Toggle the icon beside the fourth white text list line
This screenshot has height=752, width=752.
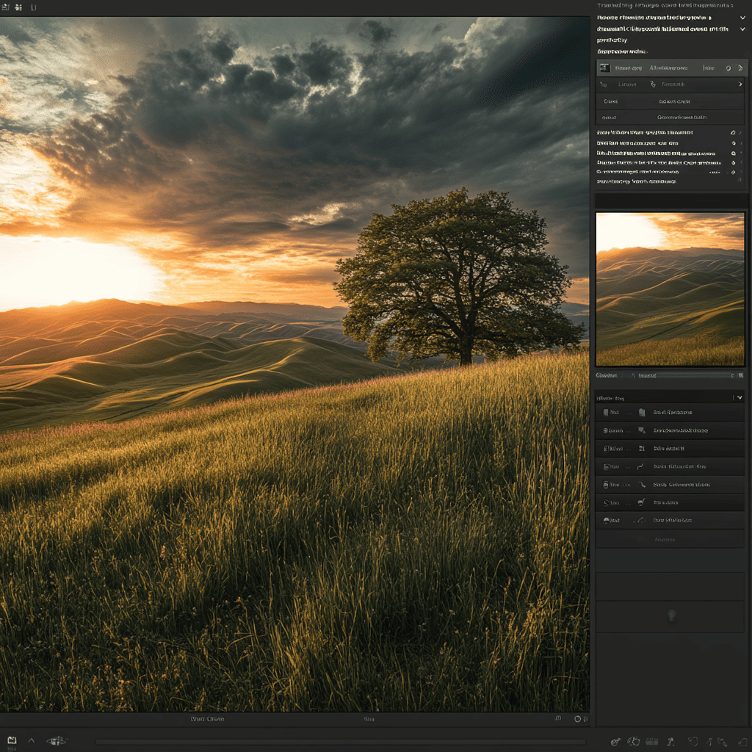734,162
